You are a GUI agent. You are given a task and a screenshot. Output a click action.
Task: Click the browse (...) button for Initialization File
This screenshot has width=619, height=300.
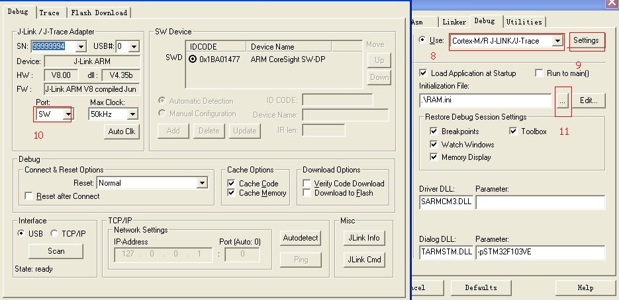click(x=563, y=101)
